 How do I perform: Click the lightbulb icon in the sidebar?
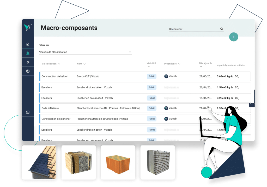pos(27,62)
